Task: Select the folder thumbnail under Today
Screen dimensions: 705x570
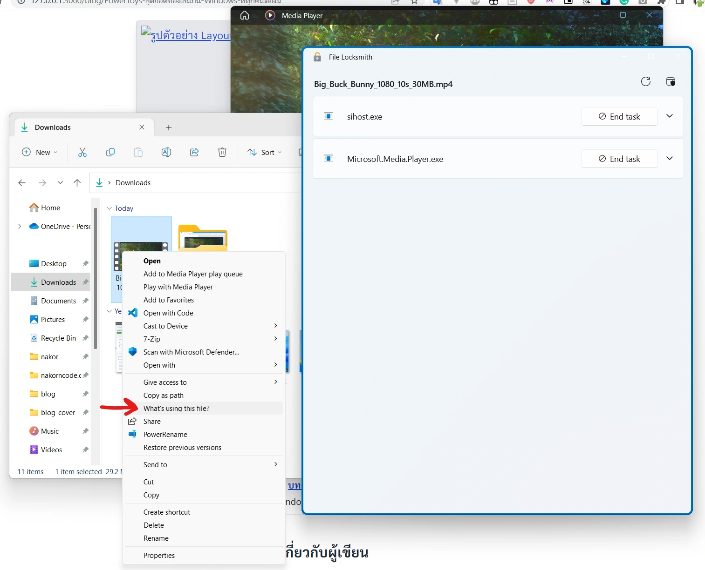Action: pos(203,238)
